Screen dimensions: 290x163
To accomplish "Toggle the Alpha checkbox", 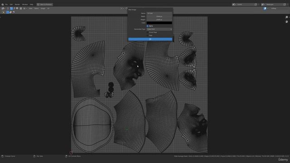I will 147,26.
